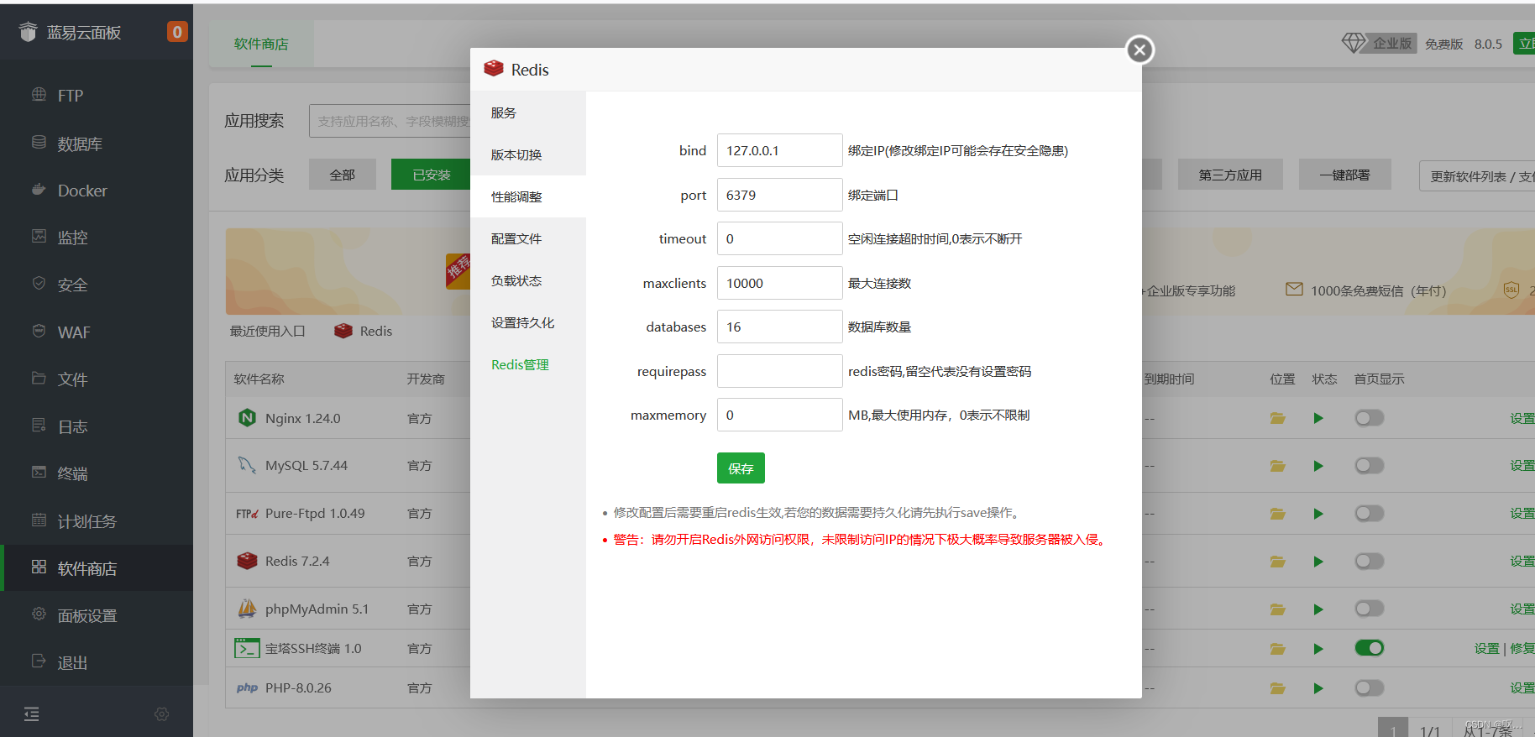Image resolution: width=1535 pixels, height=737 pixels.
Task: Select 服务 in Redis dialog menu
Action: [528, 112]
